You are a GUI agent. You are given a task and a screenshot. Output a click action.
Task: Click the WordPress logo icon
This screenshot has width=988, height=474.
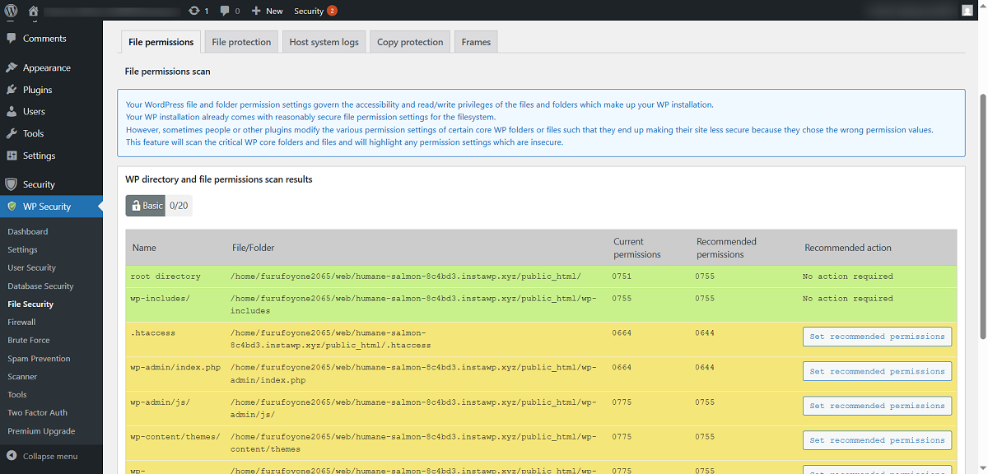click(x=11, y=11)
